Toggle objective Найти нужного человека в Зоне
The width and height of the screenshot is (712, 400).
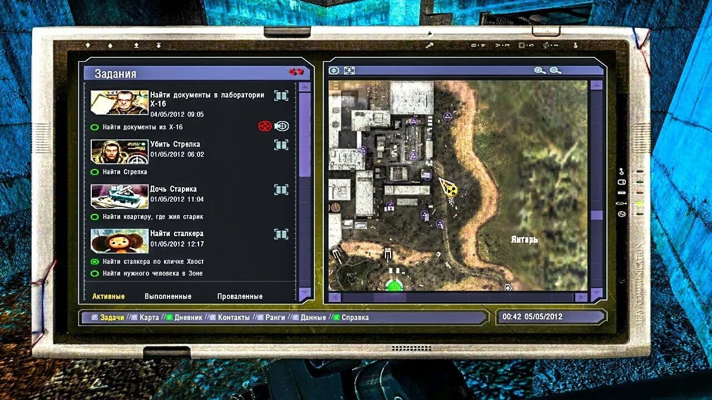point(95,273)
